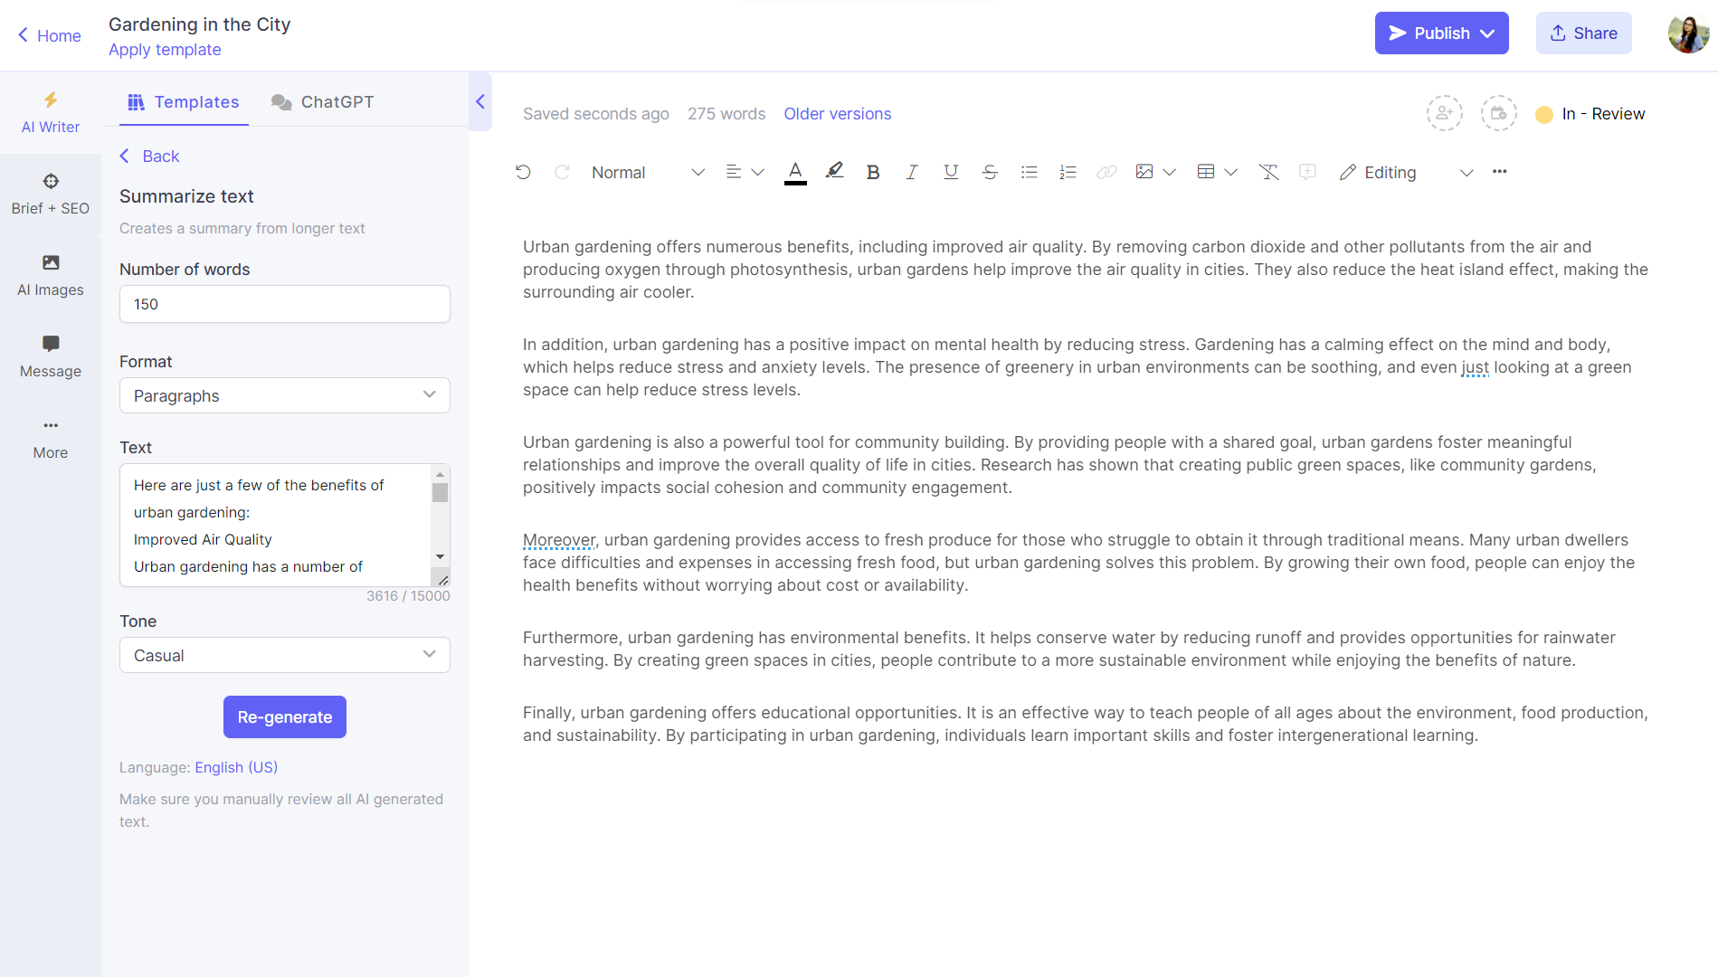View Older versions of the document
Viewport: 1718px width, 977px height.
(837, 114)
